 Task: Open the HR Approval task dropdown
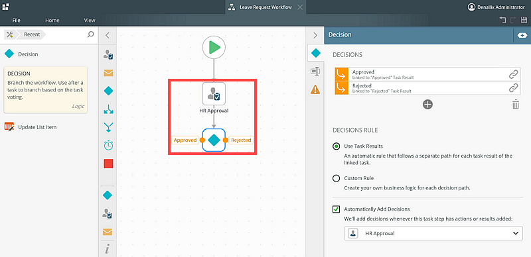pyautogui.click(x=433, y=233)
